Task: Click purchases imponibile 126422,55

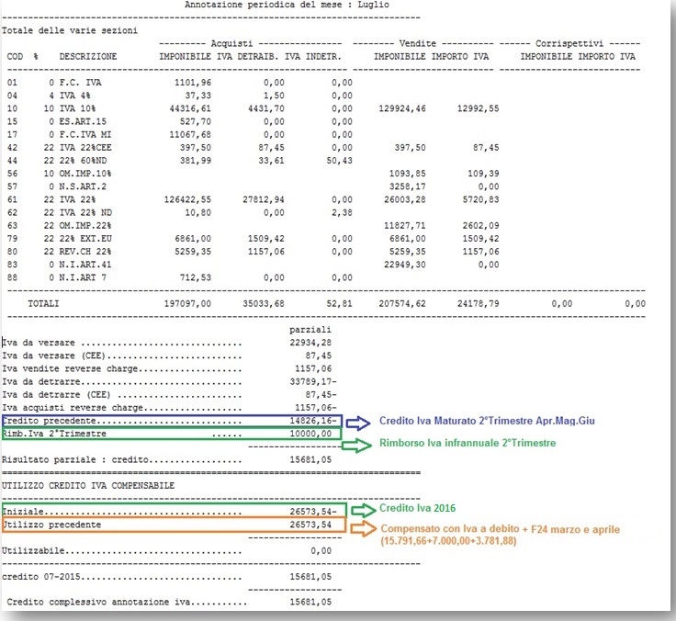Action: point(187,199)
